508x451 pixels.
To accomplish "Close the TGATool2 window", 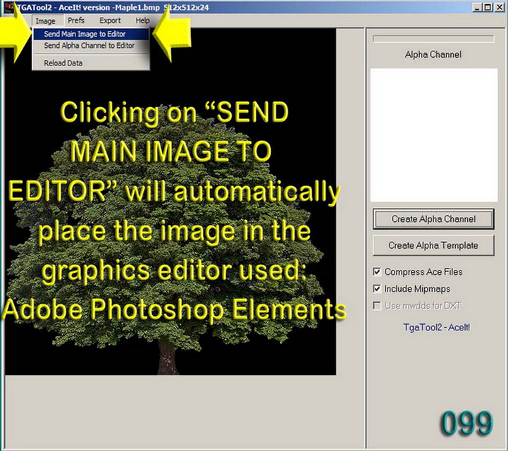I will coord(500,7).
